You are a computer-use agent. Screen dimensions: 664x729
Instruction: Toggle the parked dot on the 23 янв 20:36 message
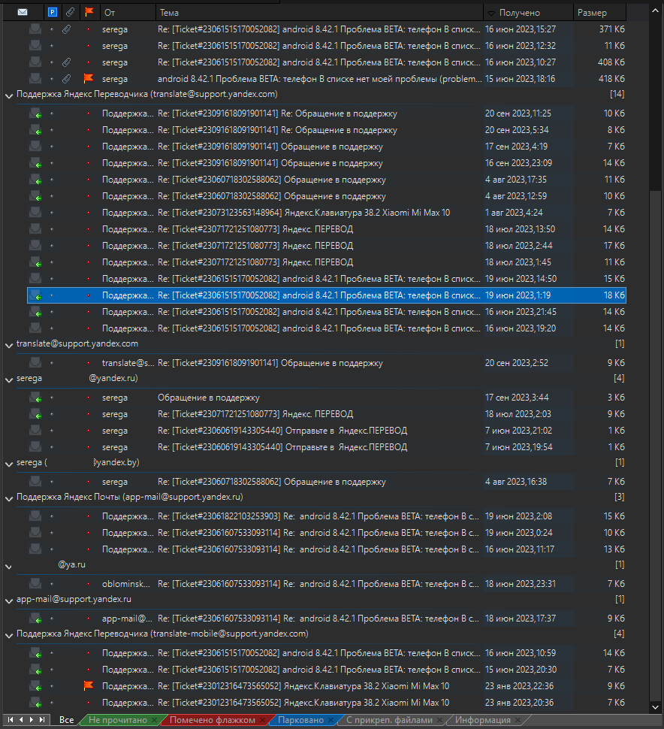[x=52, y=703]
